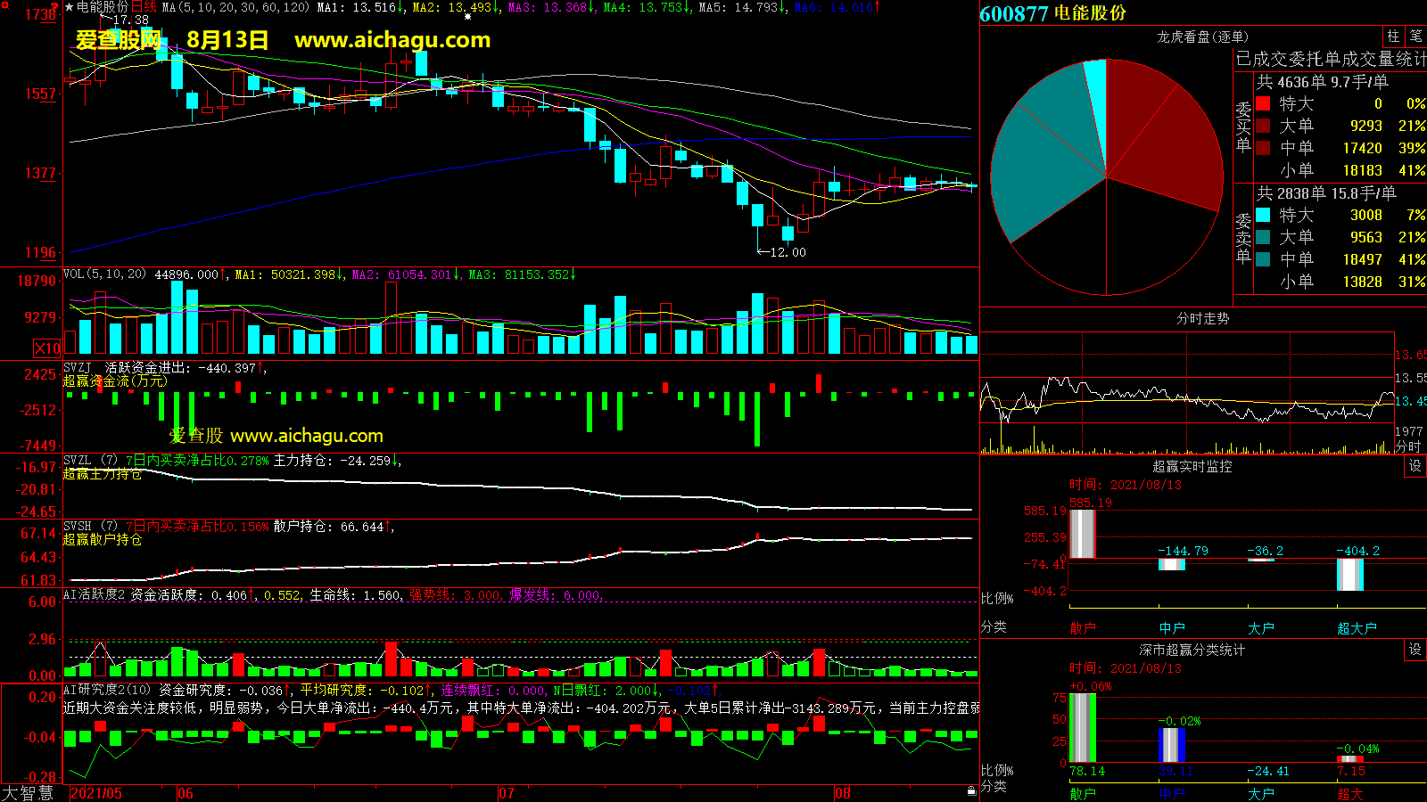
Task: Click the 笔 tick mode button
Action: pos(1415,37)
